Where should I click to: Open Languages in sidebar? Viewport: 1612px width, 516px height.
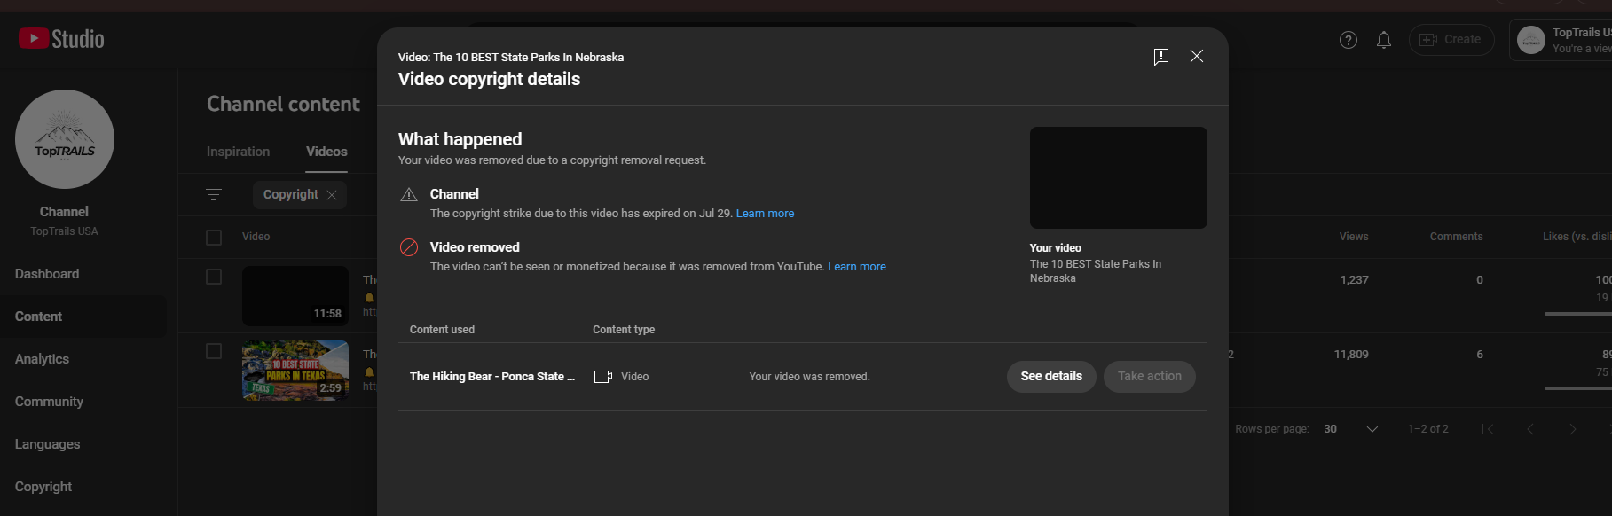[47, 444]
